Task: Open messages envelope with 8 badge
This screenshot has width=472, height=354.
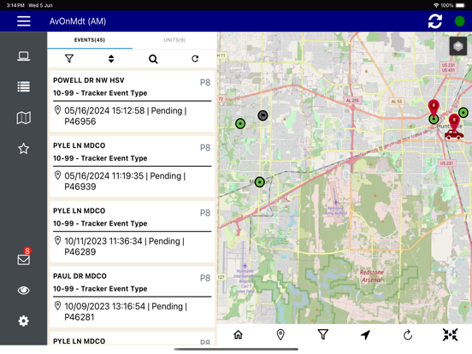Action: coord(24,257)
